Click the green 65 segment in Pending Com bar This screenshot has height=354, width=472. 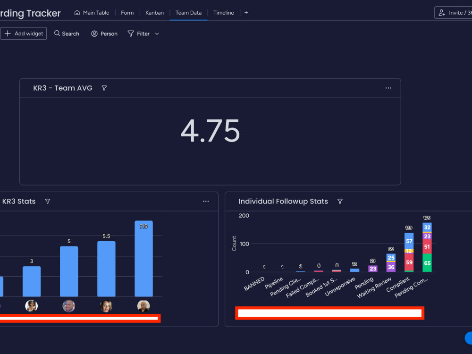(427, 263)
